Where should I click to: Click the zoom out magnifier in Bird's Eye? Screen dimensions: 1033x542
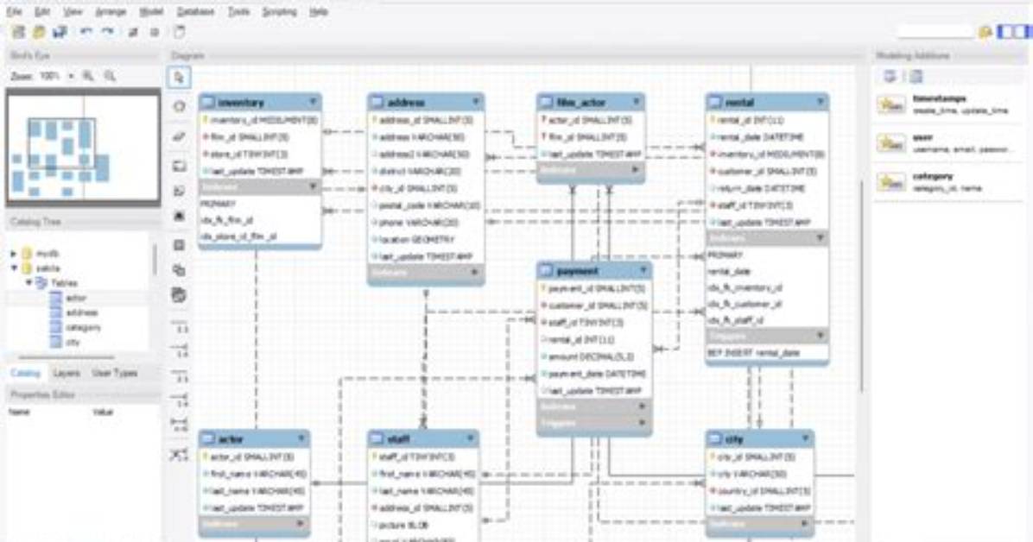[110, 77]
